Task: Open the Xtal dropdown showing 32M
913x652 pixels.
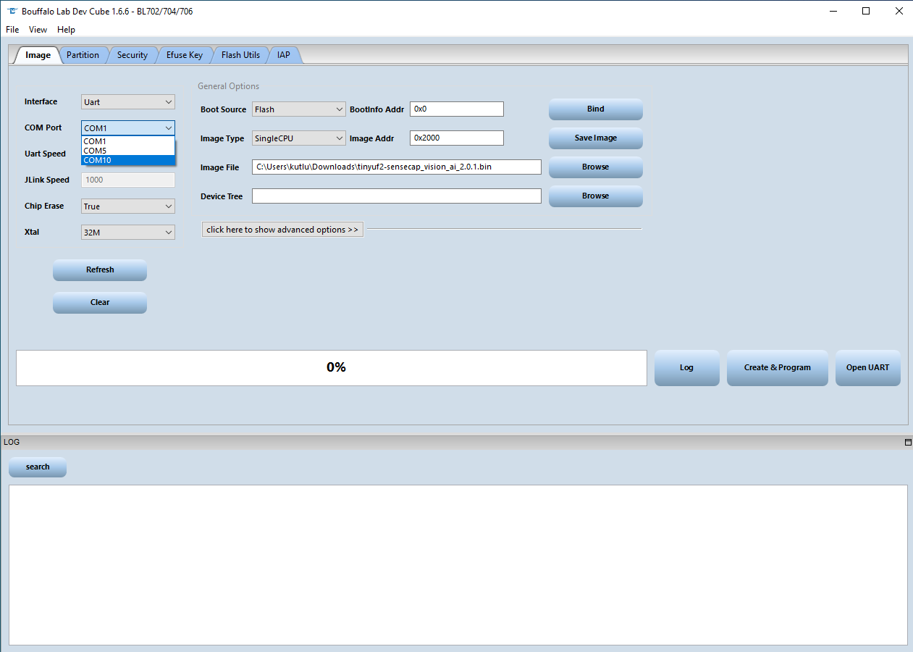Action: 128,233
